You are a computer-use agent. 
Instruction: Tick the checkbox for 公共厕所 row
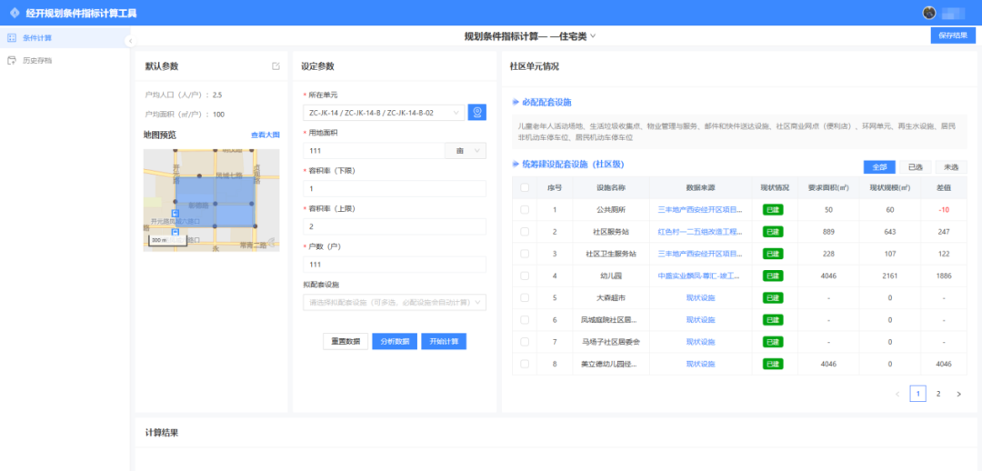click(524, 209)
